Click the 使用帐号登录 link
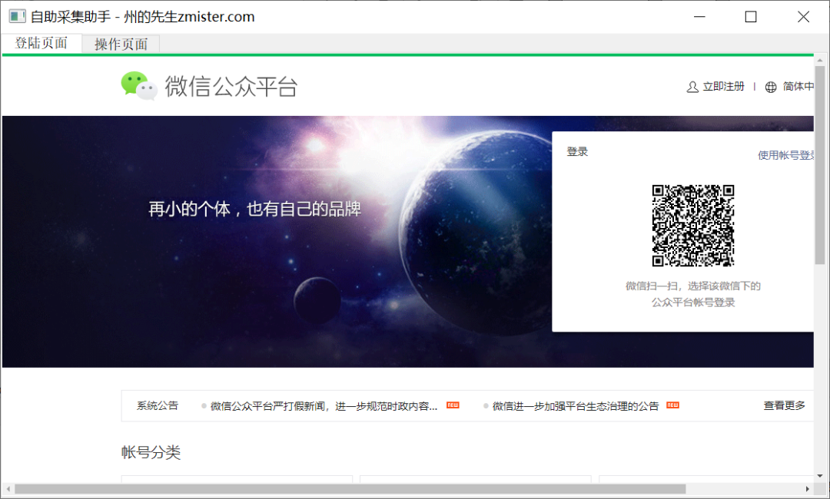 [x=786, y=155]
